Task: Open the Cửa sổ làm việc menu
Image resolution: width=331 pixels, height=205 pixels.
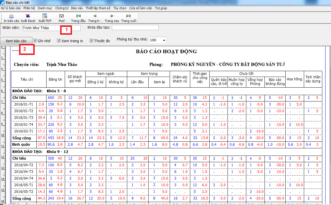Action: [140, 8]
